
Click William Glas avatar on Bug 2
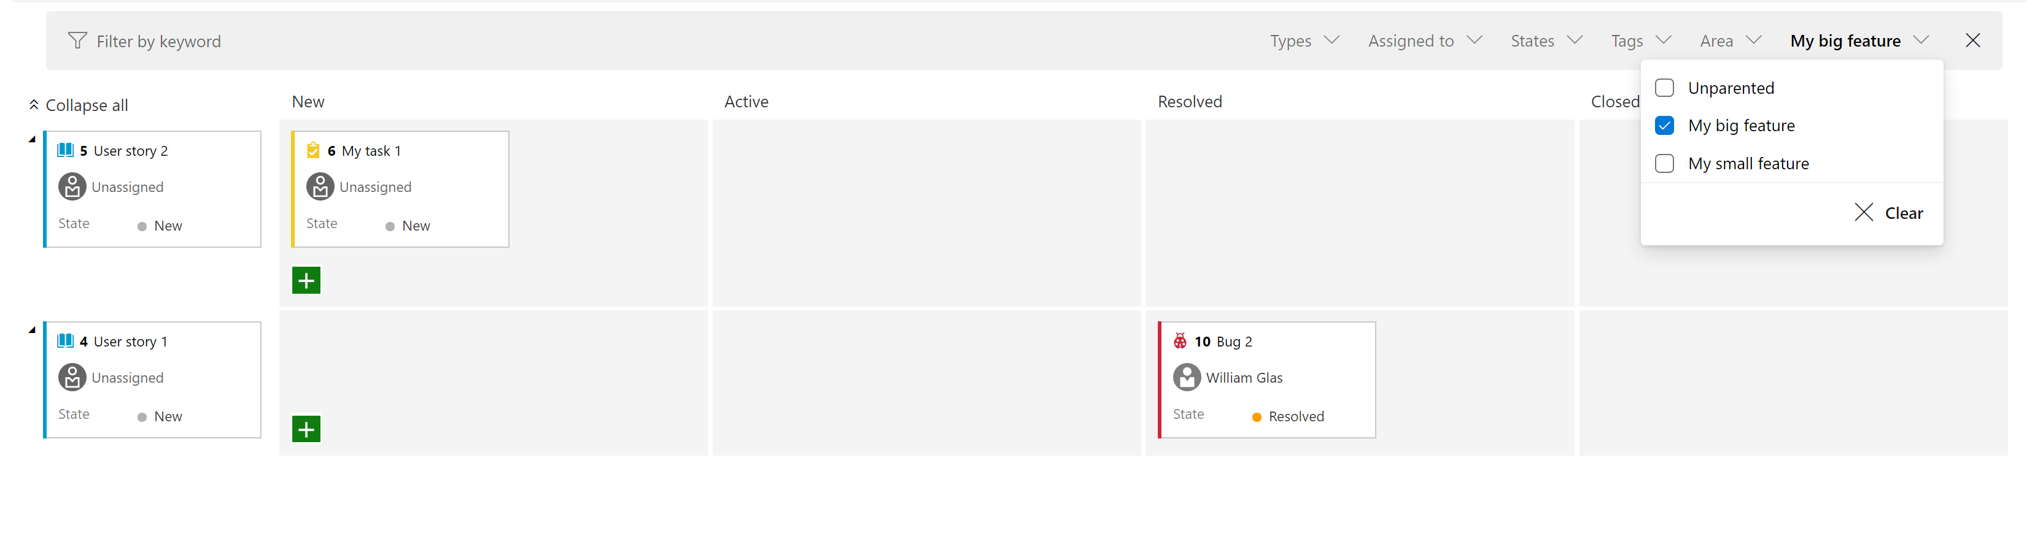tap(1187, 377)
